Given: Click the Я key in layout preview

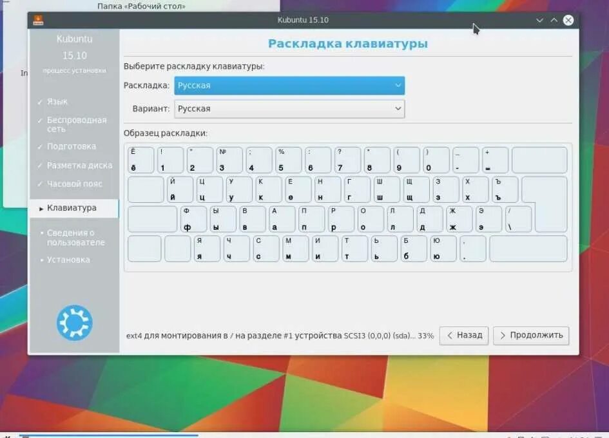Looking at the screenshot, I should point(207,249).
